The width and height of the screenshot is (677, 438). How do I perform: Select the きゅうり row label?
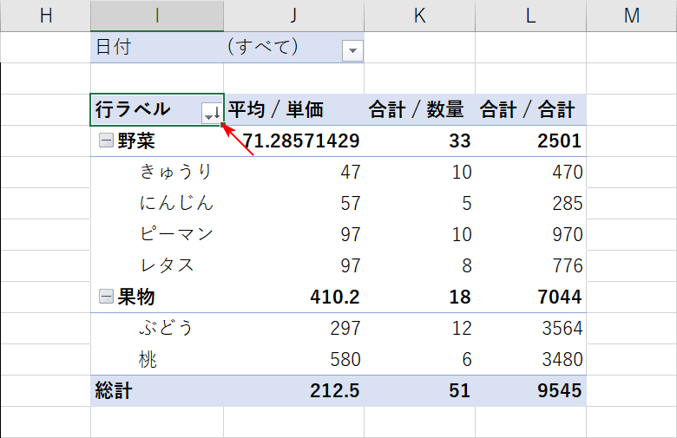click(176, 172)
